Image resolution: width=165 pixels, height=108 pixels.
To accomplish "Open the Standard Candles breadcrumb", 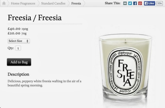I will (x=53, y=3).
